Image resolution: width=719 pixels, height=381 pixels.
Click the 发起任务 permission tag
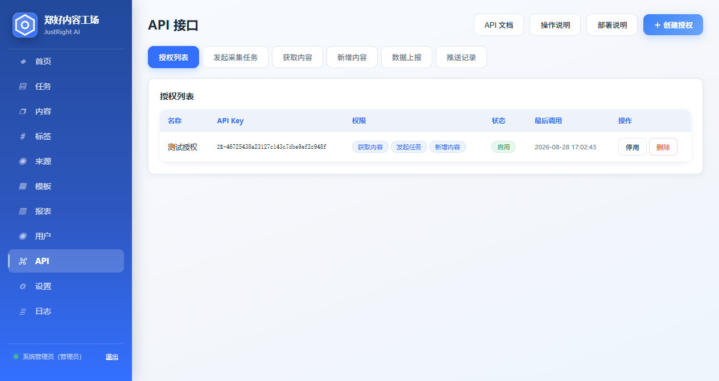409,147
